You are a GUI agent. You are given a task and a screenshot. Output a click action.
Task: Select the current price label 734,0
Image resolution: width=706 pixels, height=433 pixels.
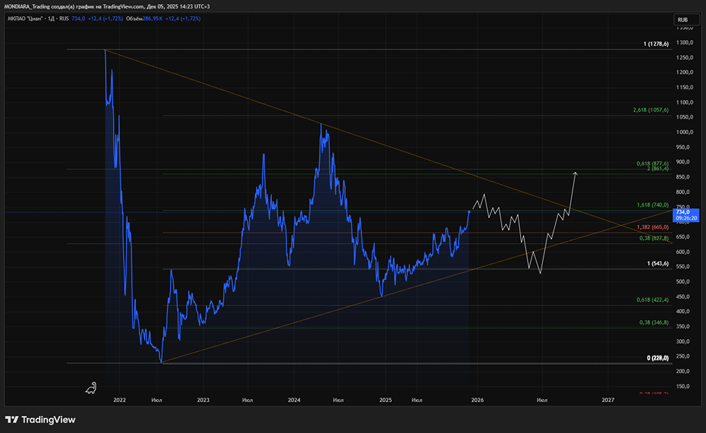tap(686, 215)
